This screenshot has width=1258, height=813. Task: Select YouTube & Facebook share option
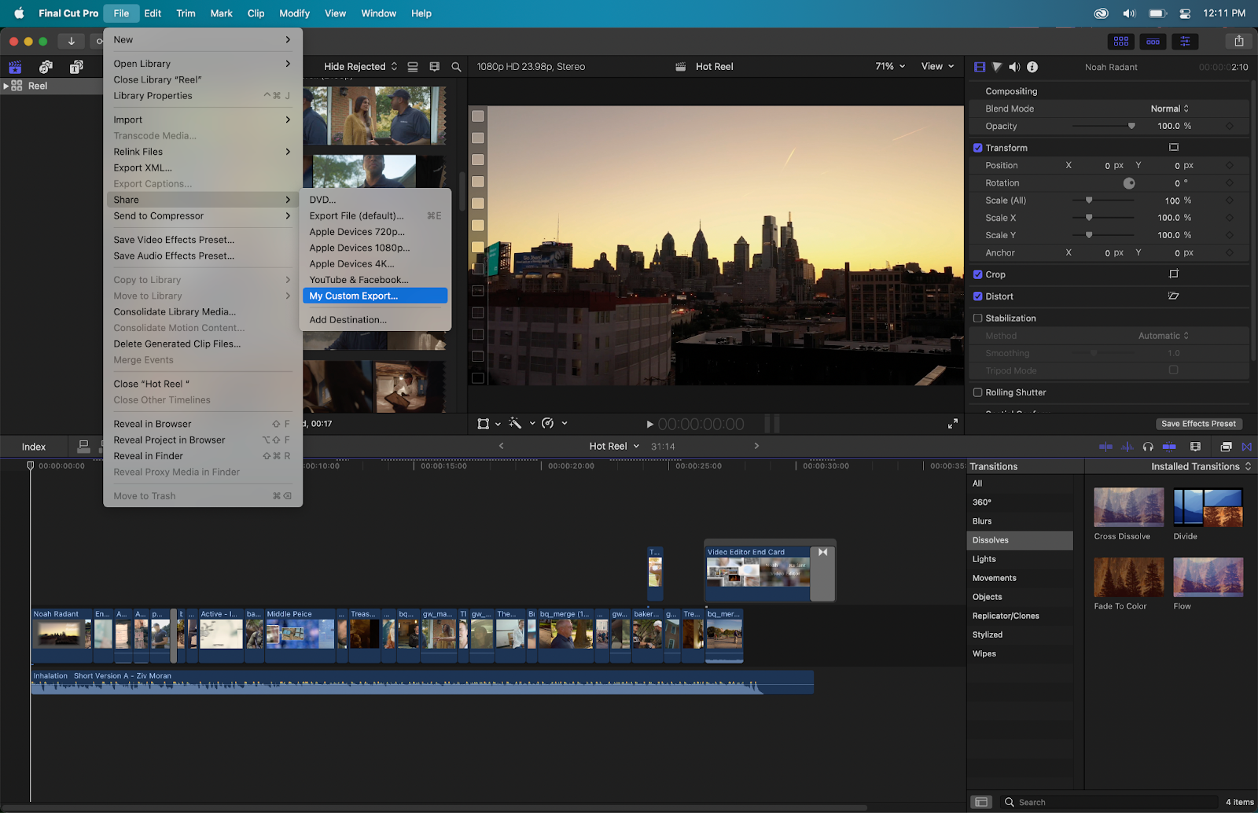pos(375,280)
